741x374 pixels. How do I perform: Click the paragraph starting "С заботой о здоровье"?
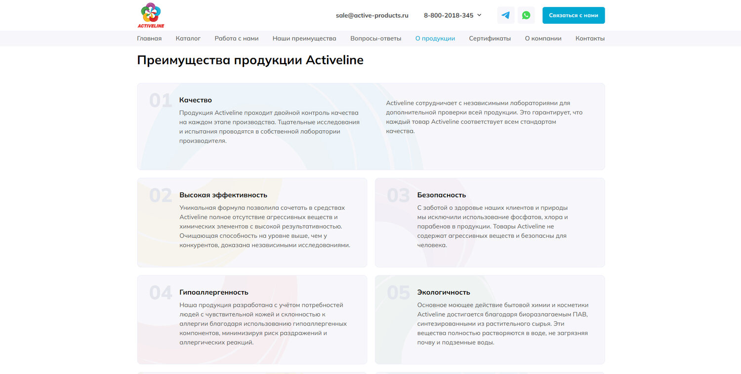pos(493,226)
